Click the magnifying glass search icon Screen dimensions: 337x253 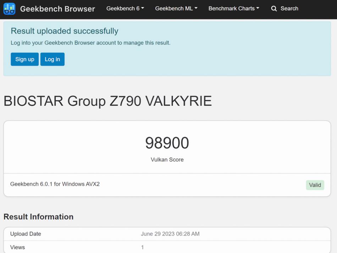pos(274,9)
